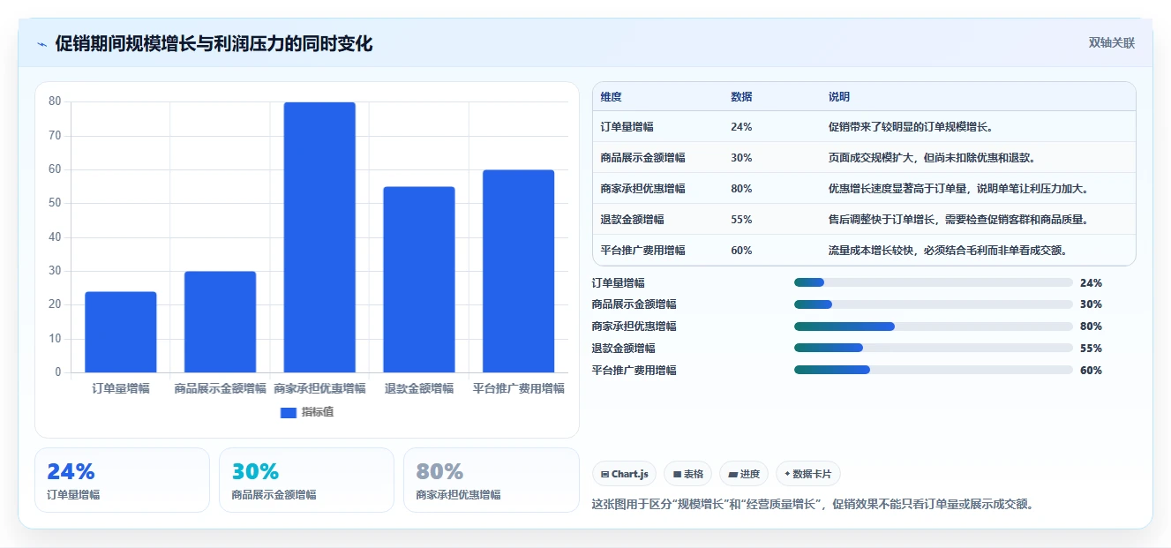Viewport: 1171px width, 548px height.
Task: Select the 数据卡片 tag chip
Action: tap(807, 474)
